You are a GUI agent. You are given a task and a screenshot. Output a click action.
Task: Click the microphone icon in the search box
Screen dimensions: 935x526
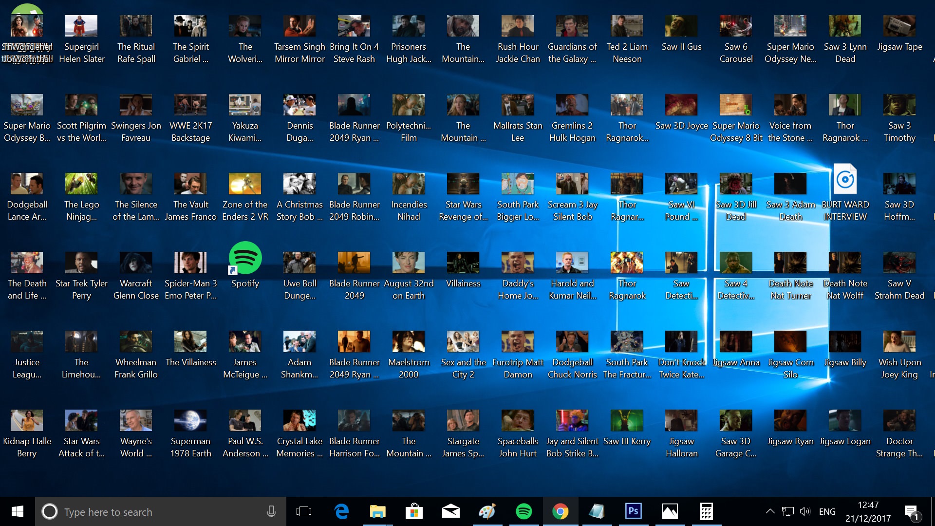[x=271, y=511]
